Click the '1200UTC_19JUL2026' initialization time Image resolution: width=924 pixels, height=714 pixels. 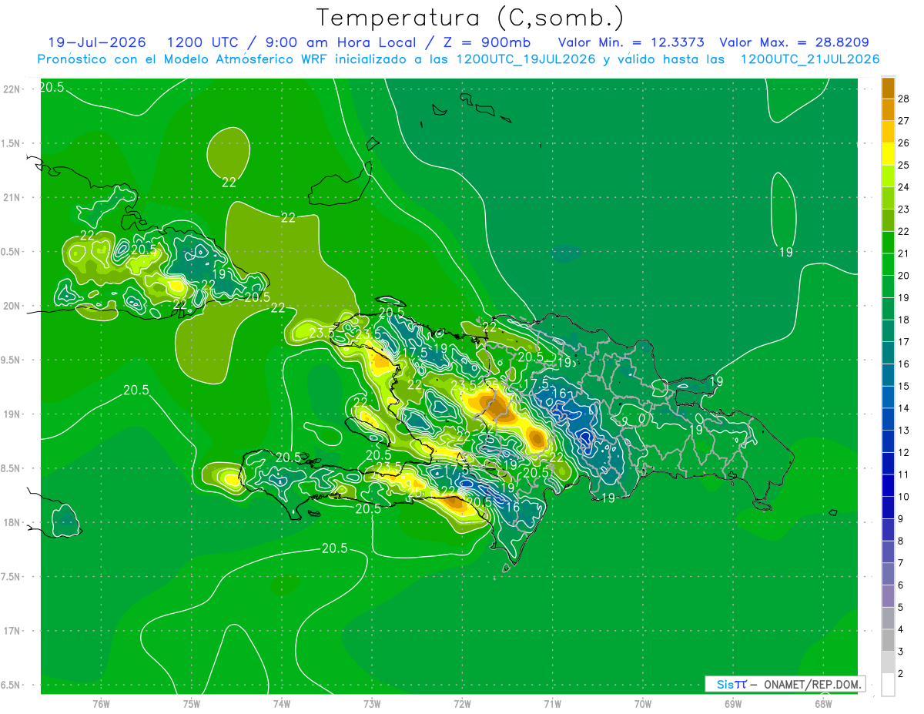(x=526, y=59)
